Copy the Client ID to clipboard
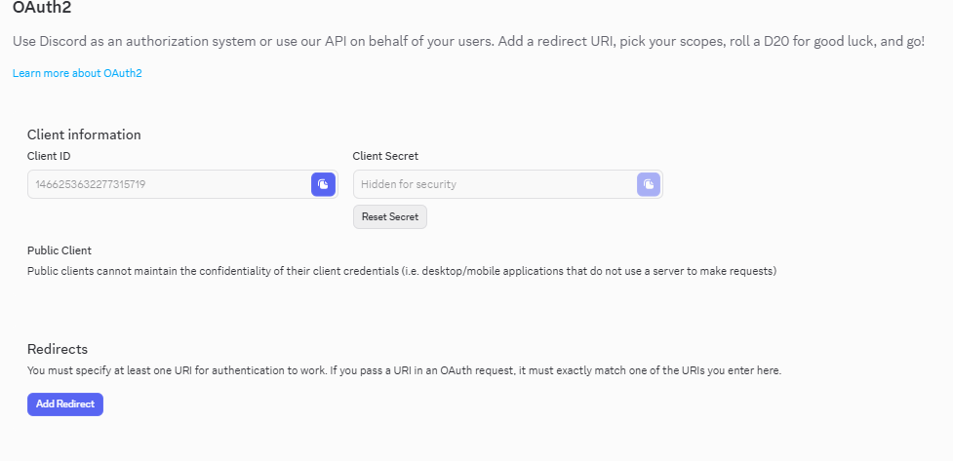This screenshot has width=953, height=461. (323, 184)
